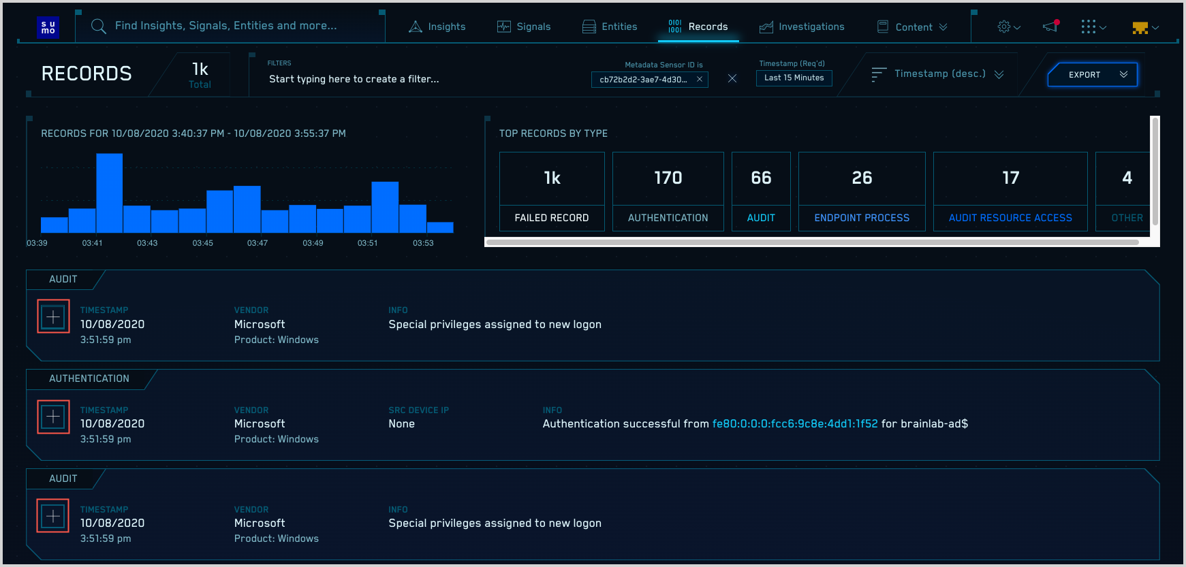Open the user avatar menu
Screen dimensions: 1186x567
tap(1145, 27)
